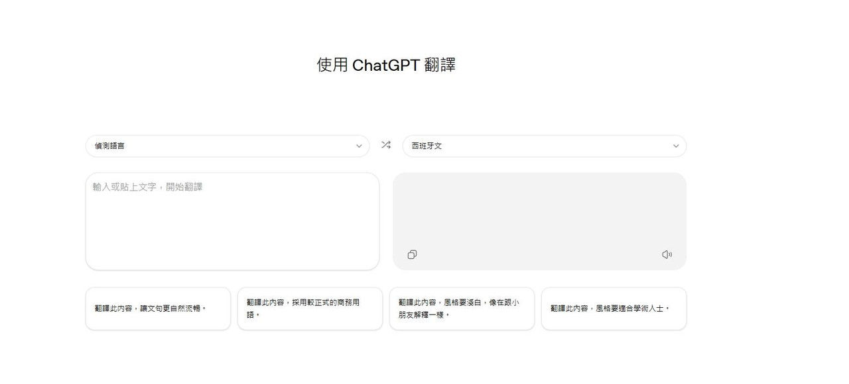
Task: Open the 西班牙文 target language dropdown
Action: pos(545,146)
